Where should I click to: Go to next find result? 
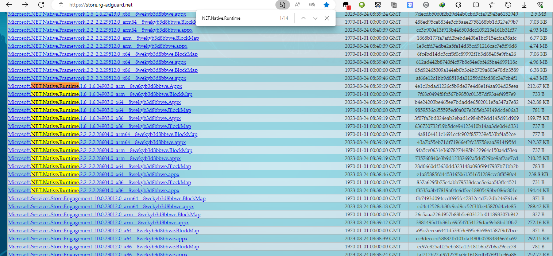coord(315,18)
